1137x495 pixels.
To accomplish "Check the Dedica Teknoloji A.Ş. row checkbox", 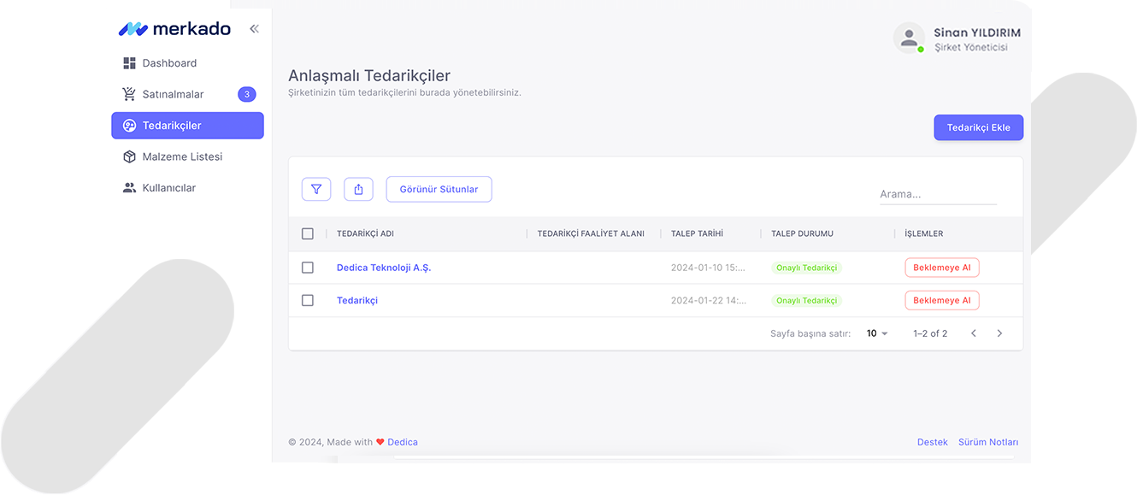I will 308,268.
